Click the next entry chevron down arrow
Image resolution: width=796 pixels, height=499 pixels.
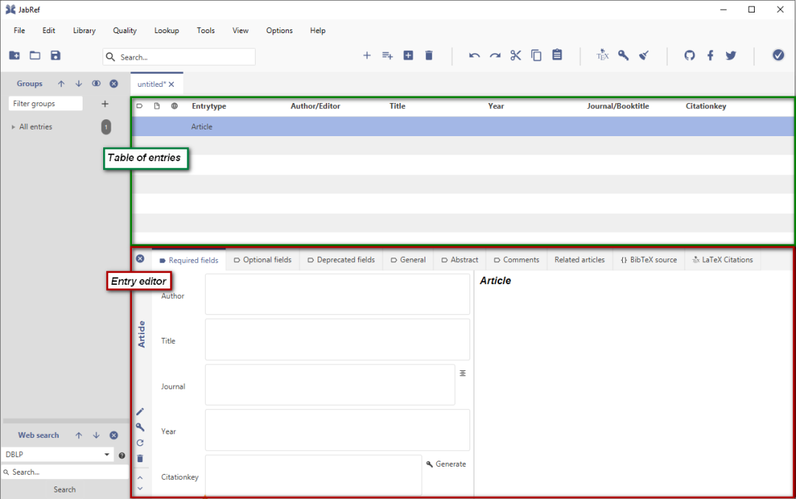pyautogui.click(x=140, y=489)
